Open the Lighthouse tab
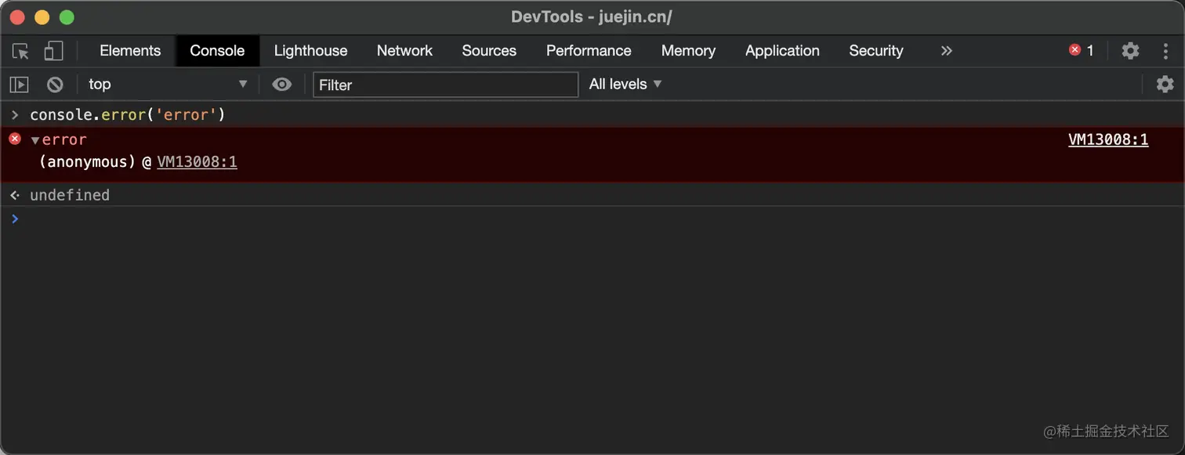This screenshot has width=1185, height=455. click(310, 51)
